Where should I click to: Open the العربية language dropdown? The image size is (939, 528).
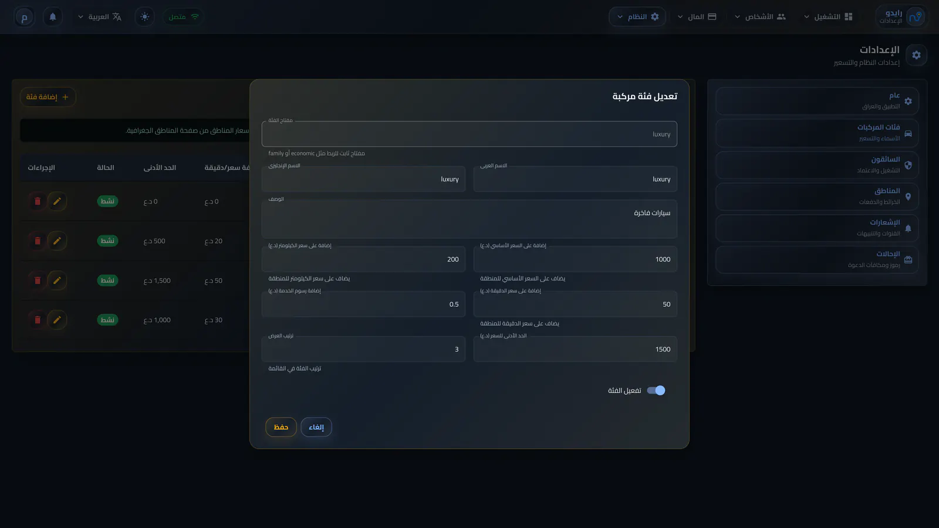click(x=100, y=17)
